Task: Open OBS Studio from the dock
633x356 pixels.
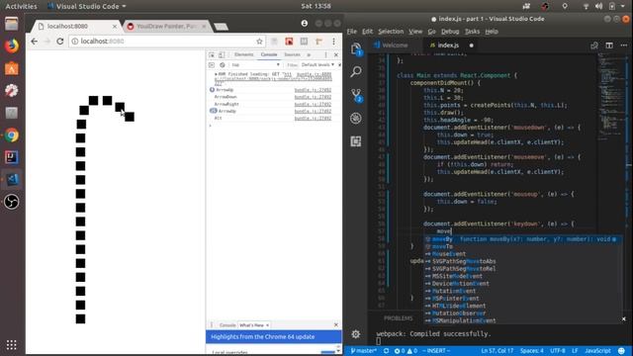Action: 11,202
